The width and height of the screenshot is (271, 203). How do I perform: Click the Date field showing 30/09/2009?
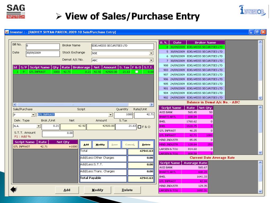click(x=43, y=54)
